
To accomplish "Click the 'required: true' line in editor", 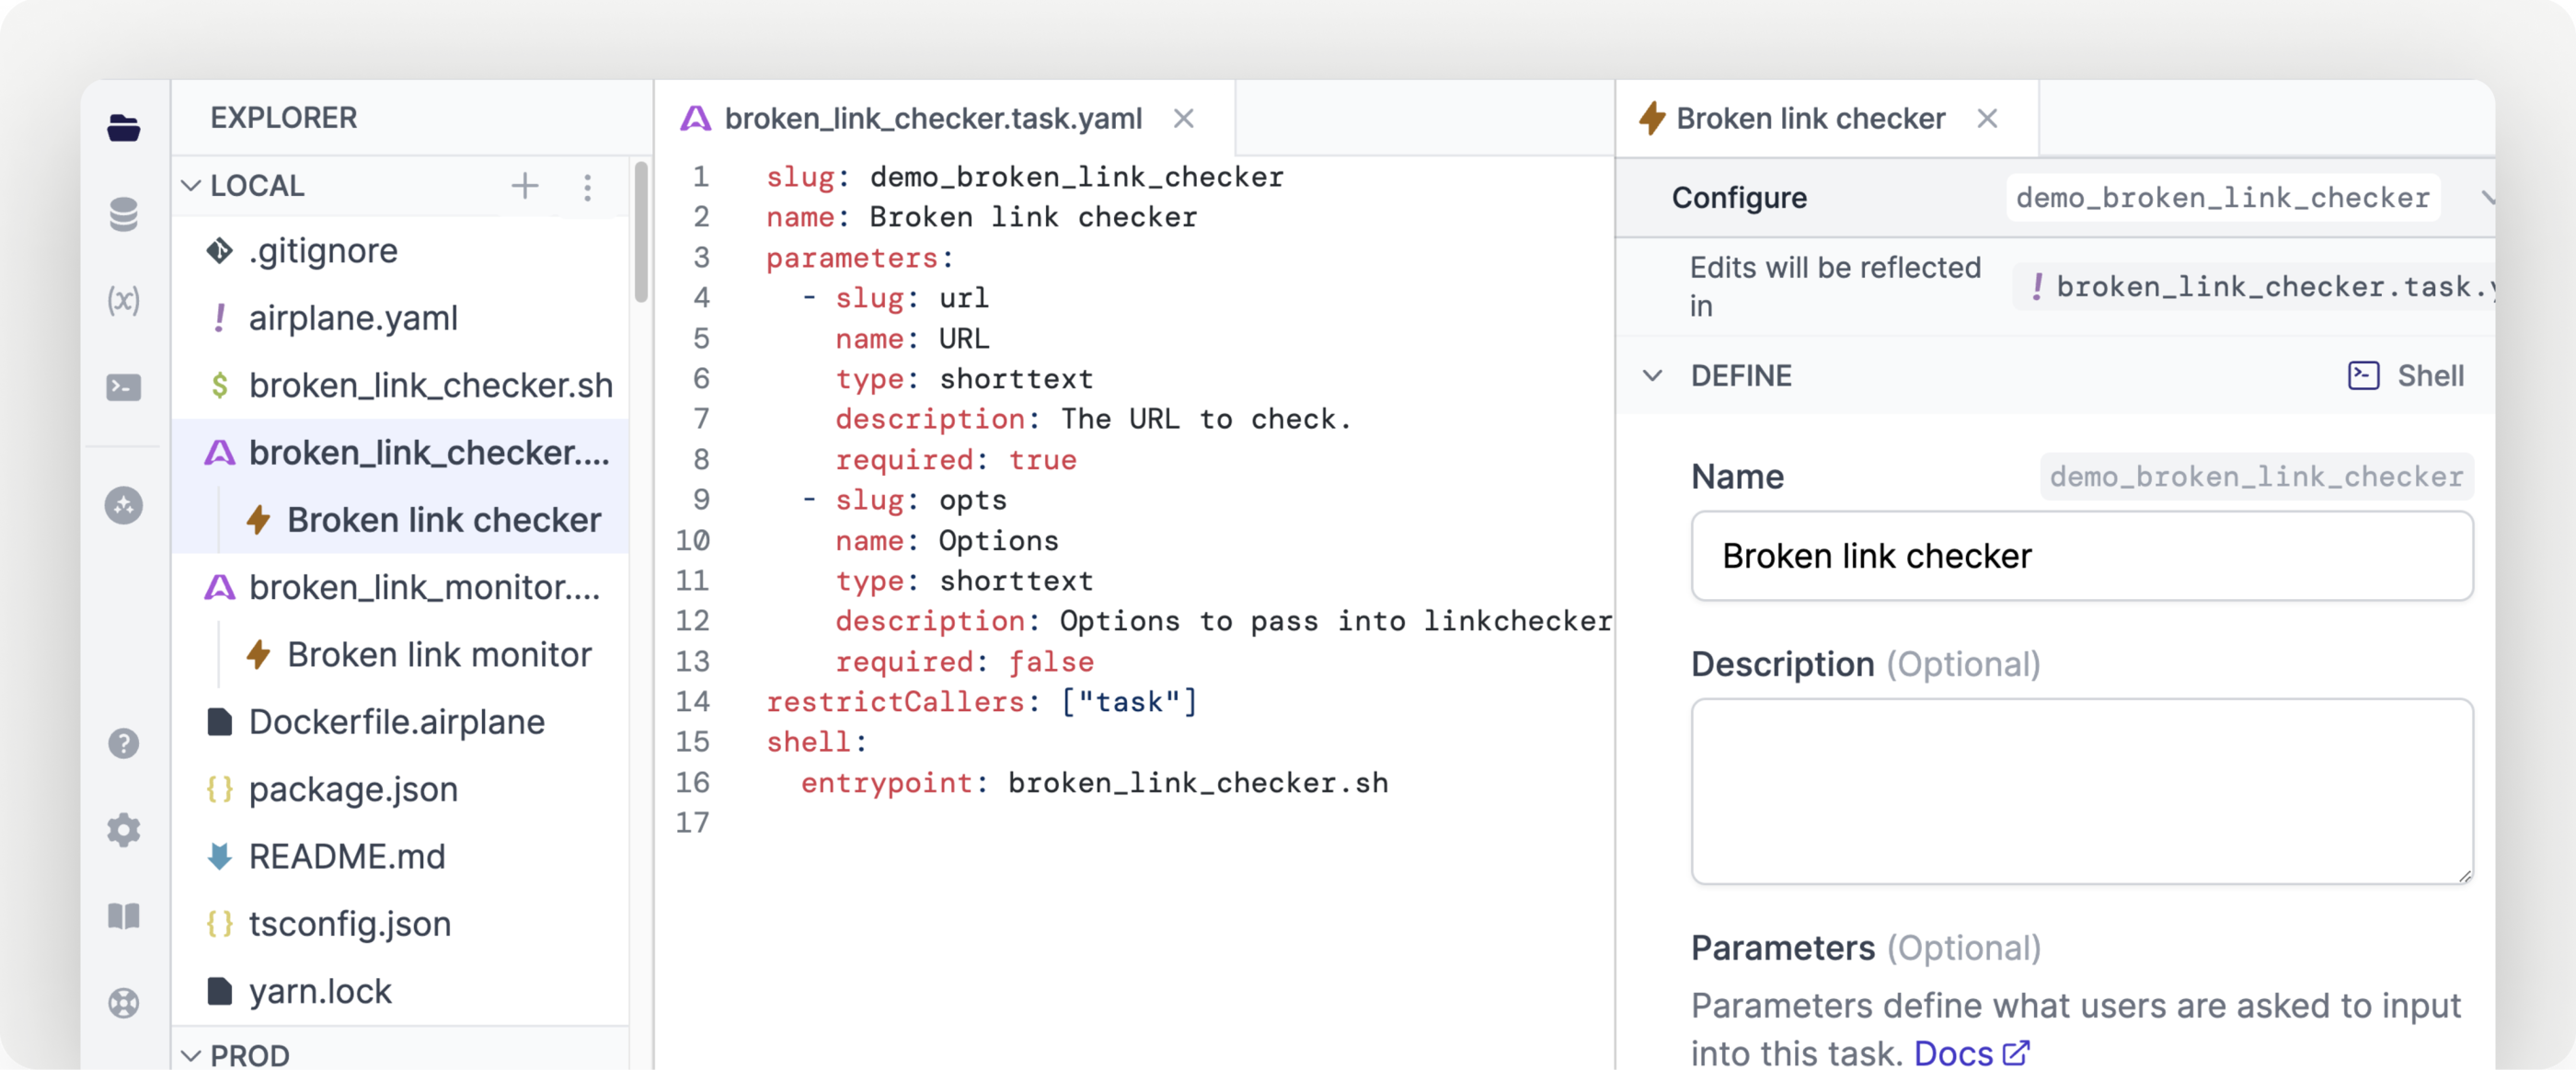I will click(956, 460).
